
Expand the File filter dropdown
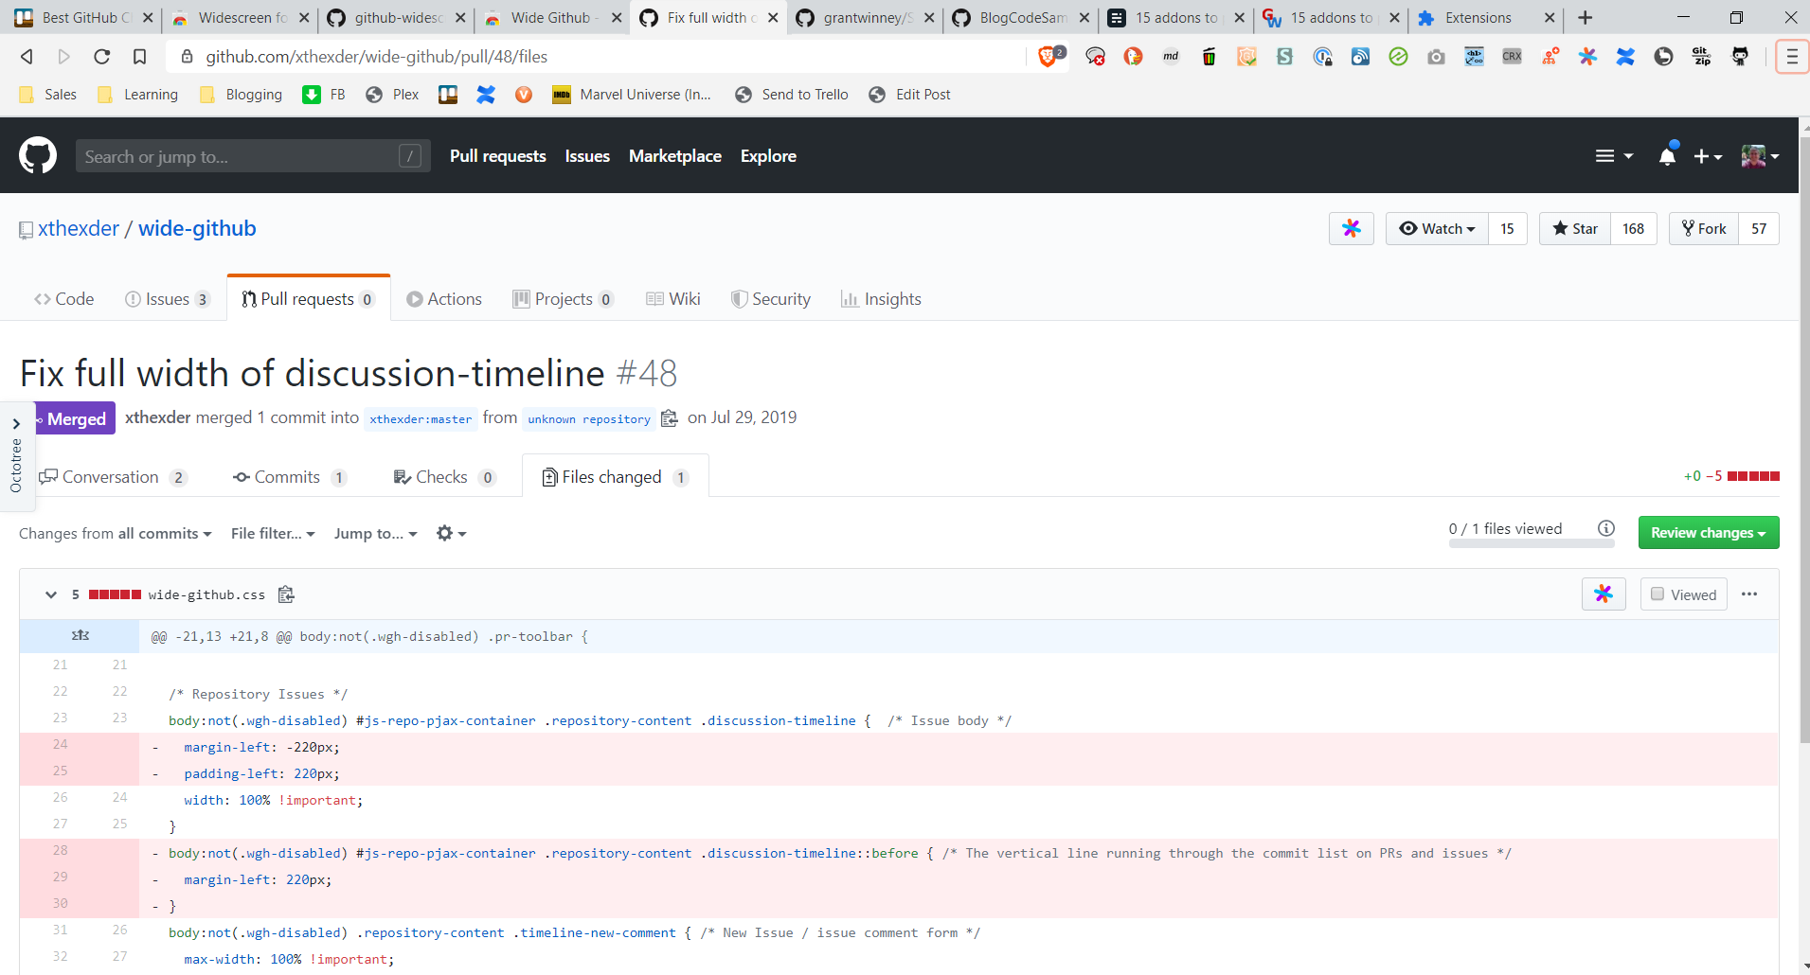pyautogui.click(x=273, y=534)
